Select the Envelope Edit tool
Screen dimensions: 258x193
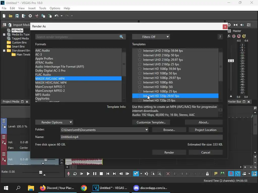[x=146, y=174]
